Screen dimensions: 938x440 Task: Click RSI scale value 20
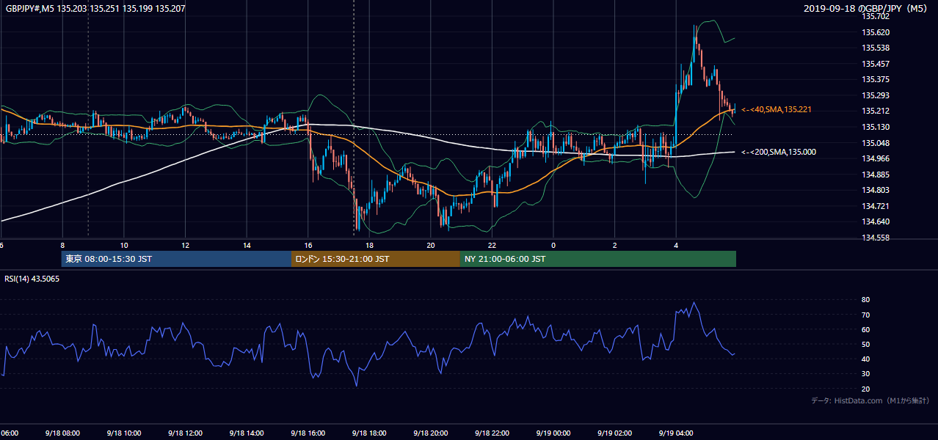point(866,389)
